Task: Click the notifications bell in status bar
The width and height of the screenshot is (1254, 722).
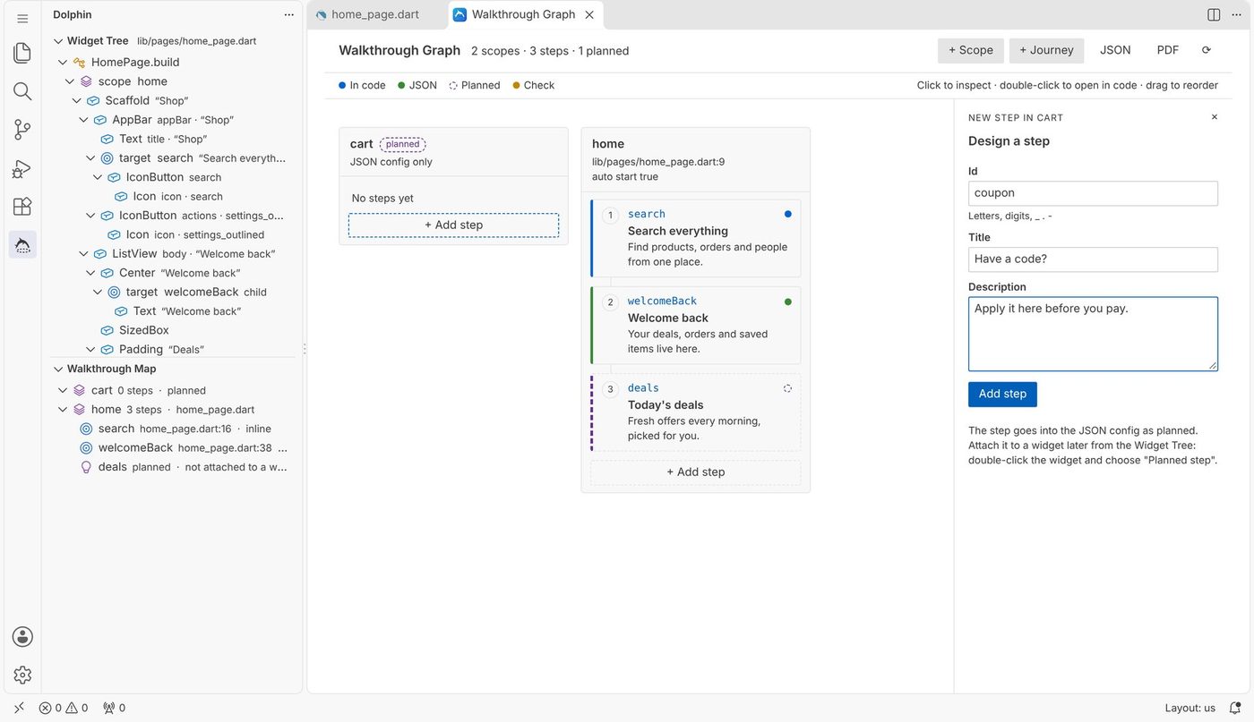Action: tap(1235, 708)
